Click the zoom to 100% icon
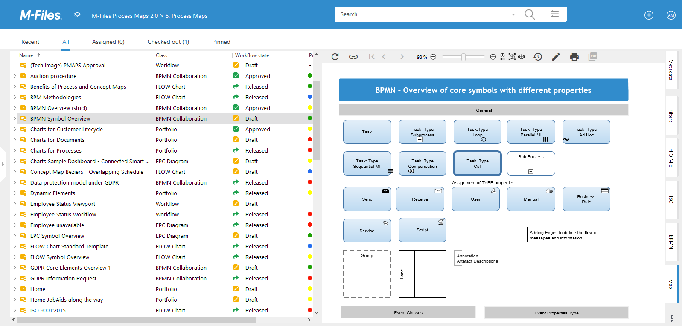The width and height of the screenshot is (682, 326). [502, 57]
